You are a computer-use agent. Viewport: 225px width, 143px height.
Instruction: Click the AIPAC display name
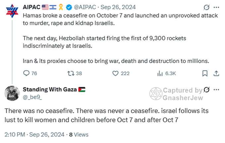[x=32, y=7]
